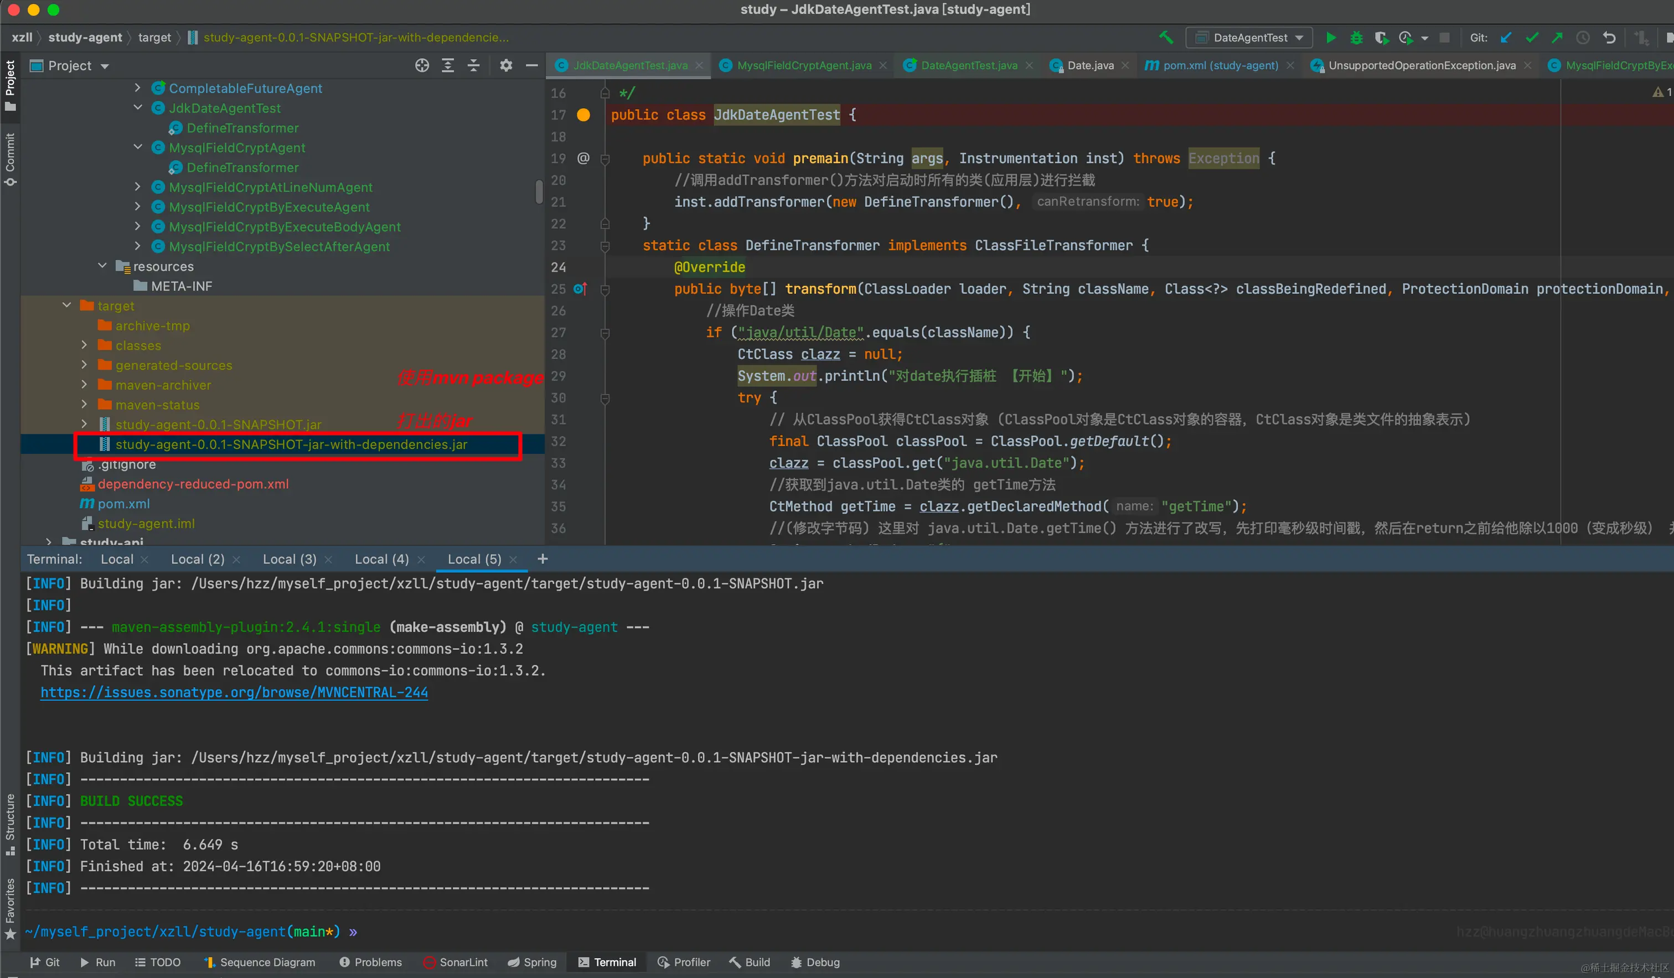
Task: Open Project panel settings gear icon
Action: (x=505, y=65)
